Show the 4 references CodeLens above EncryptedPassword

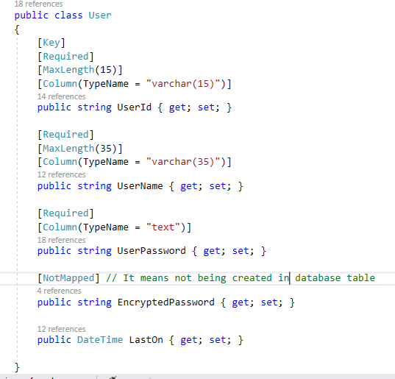(x=59, y=291)
